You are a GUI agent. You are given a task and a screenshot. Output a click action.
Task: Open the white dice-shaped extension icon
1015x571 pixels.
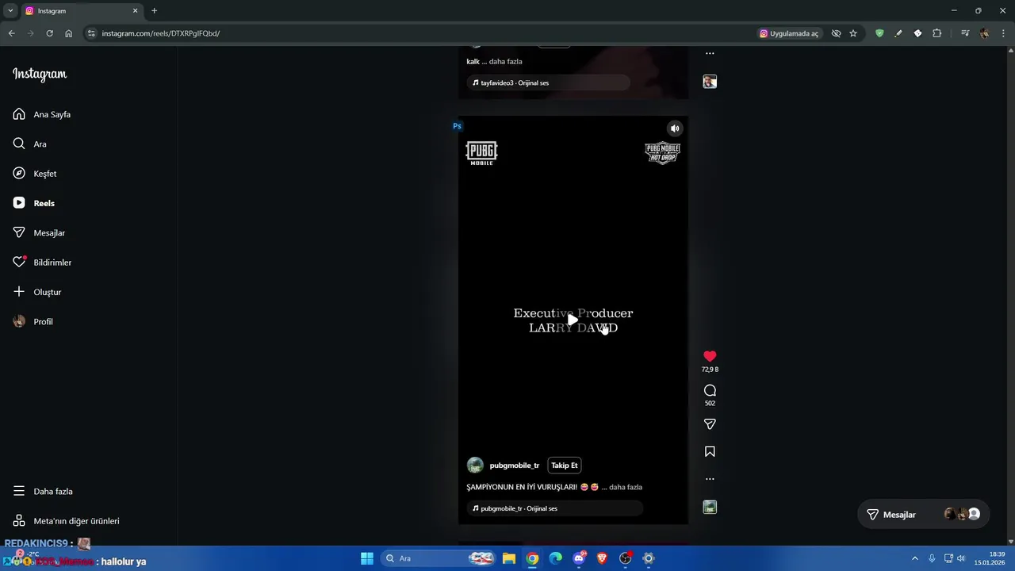pos(917,33)
